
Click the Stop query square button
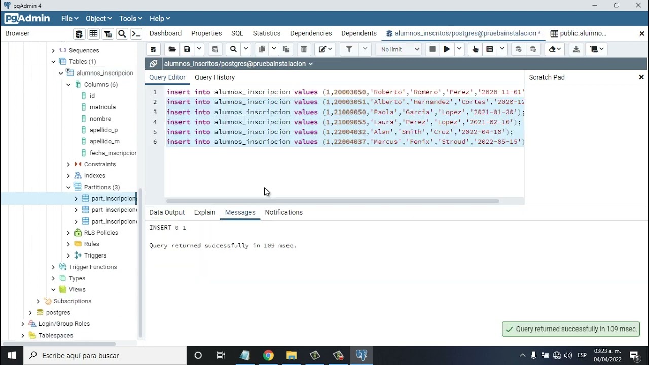tap(432, 49)
